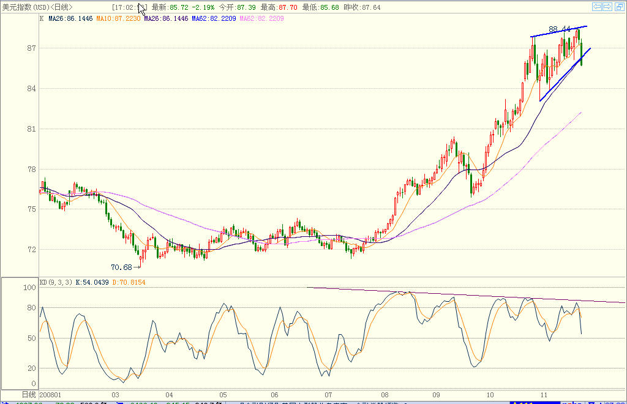Click the 最高 87.70 high price readout
Screen dimensions: 627x404
coord(279,7)
